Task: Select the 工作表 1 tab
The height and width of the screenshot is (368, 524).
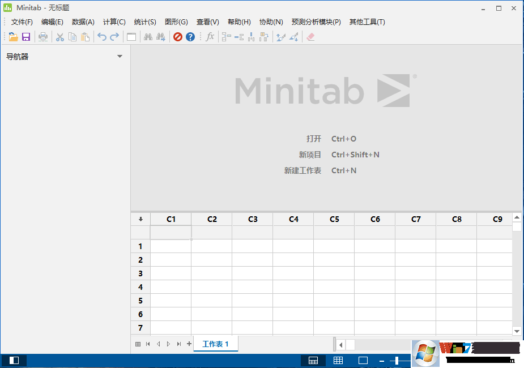Action: coord(215,344)
